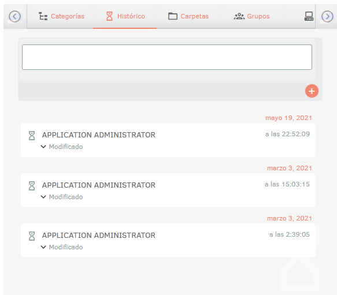337x295 pixels.
Task: Click the empty comment text field
Action: [167, 57]
